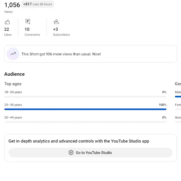Click the YouTube Studio hexagon icon
The height and width of the screenshot is (181, 181).
[71, 153]
